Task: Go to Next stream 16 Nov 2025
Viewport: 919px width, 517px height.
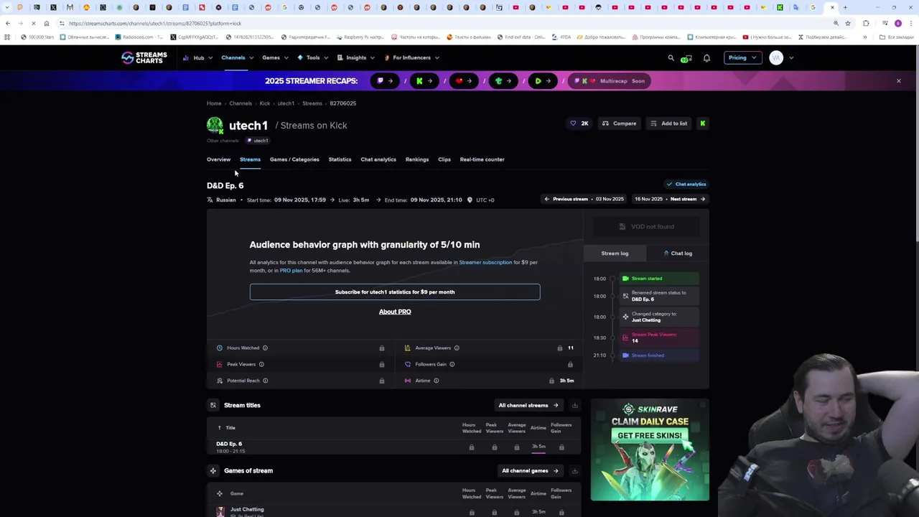Action: pyautogui.click(x=669, y=199)
